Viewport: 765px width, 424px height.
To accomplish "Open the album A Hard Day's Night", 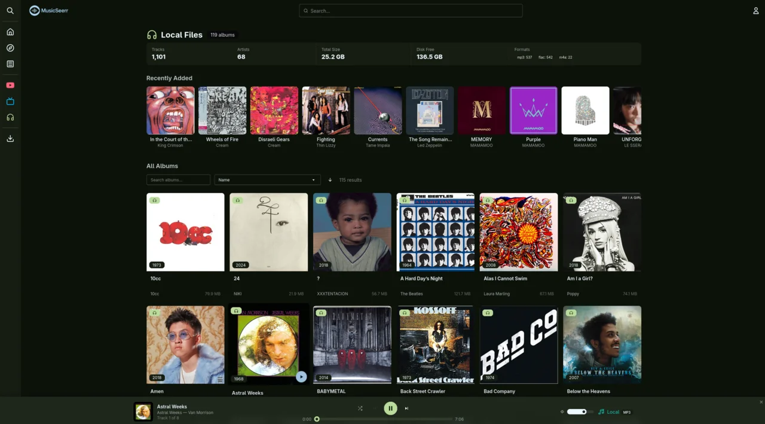I will [x=435, y=232].
